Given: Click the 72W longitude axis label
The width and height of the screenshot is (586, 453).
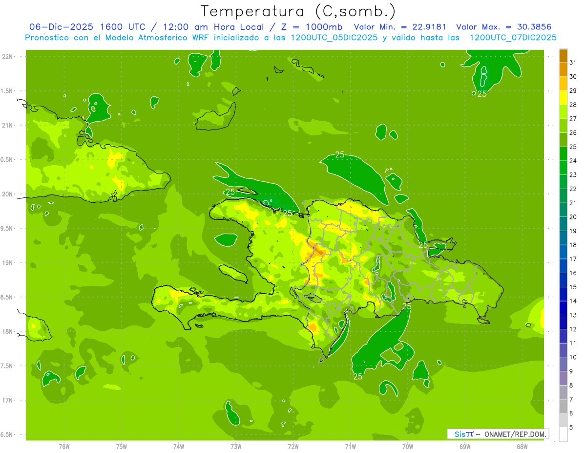Looking at the screenshot, I should [293, 446].
